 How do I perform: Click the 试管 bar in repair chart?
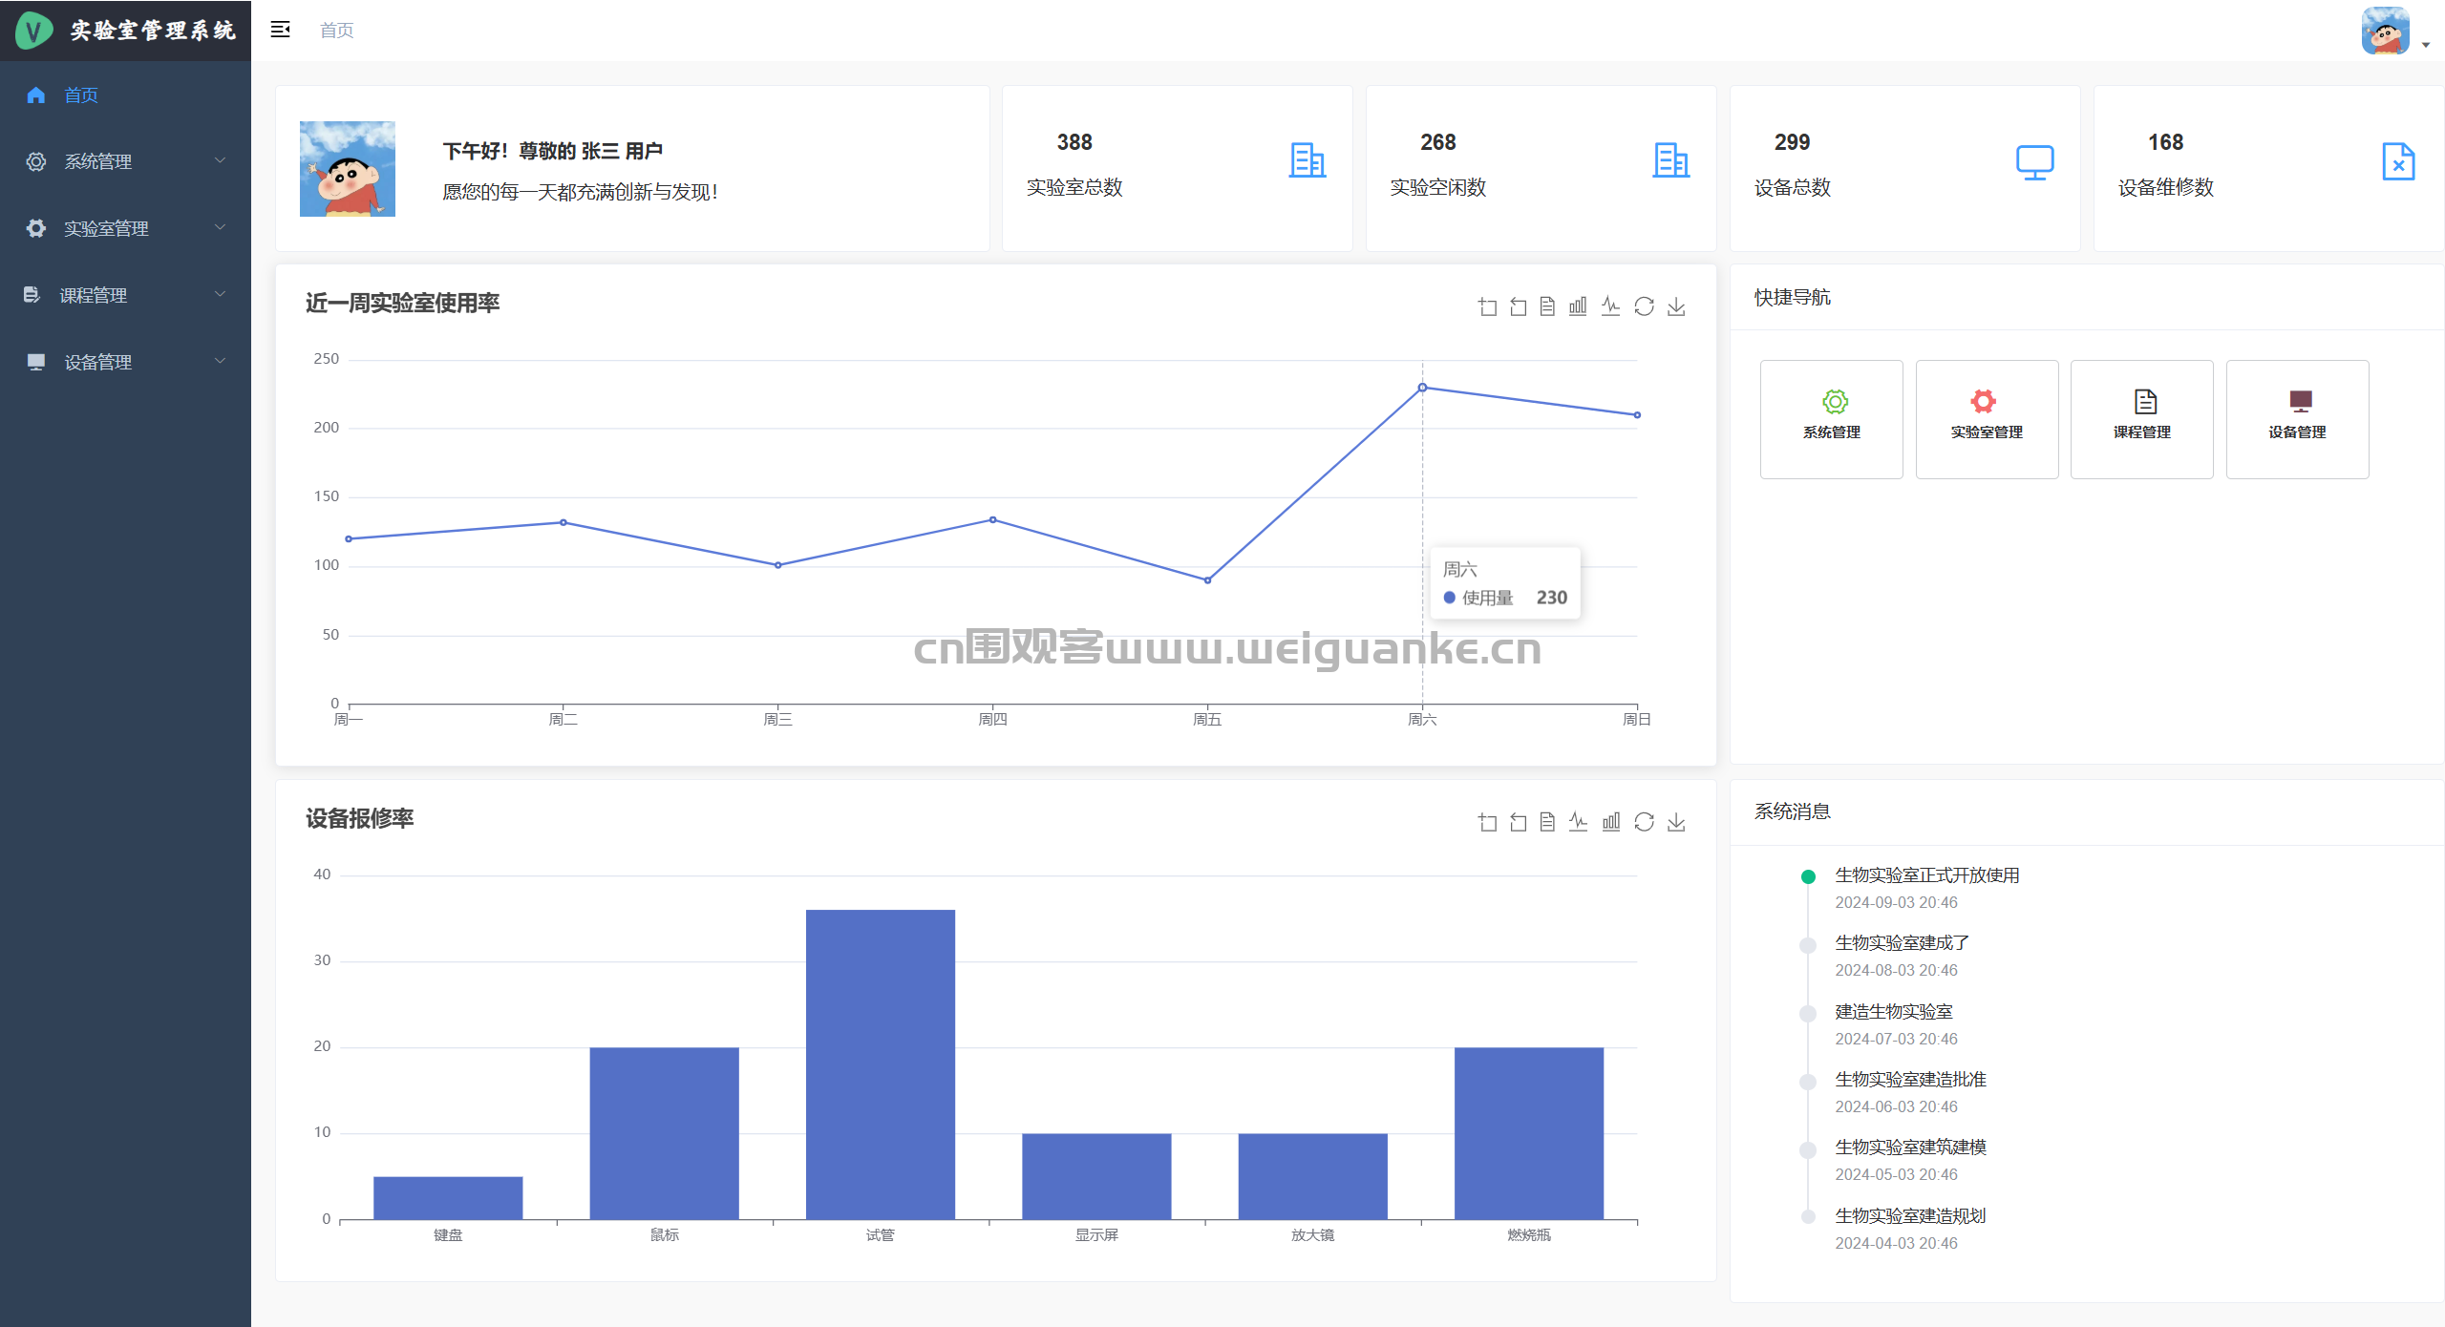pos(880,1064)
